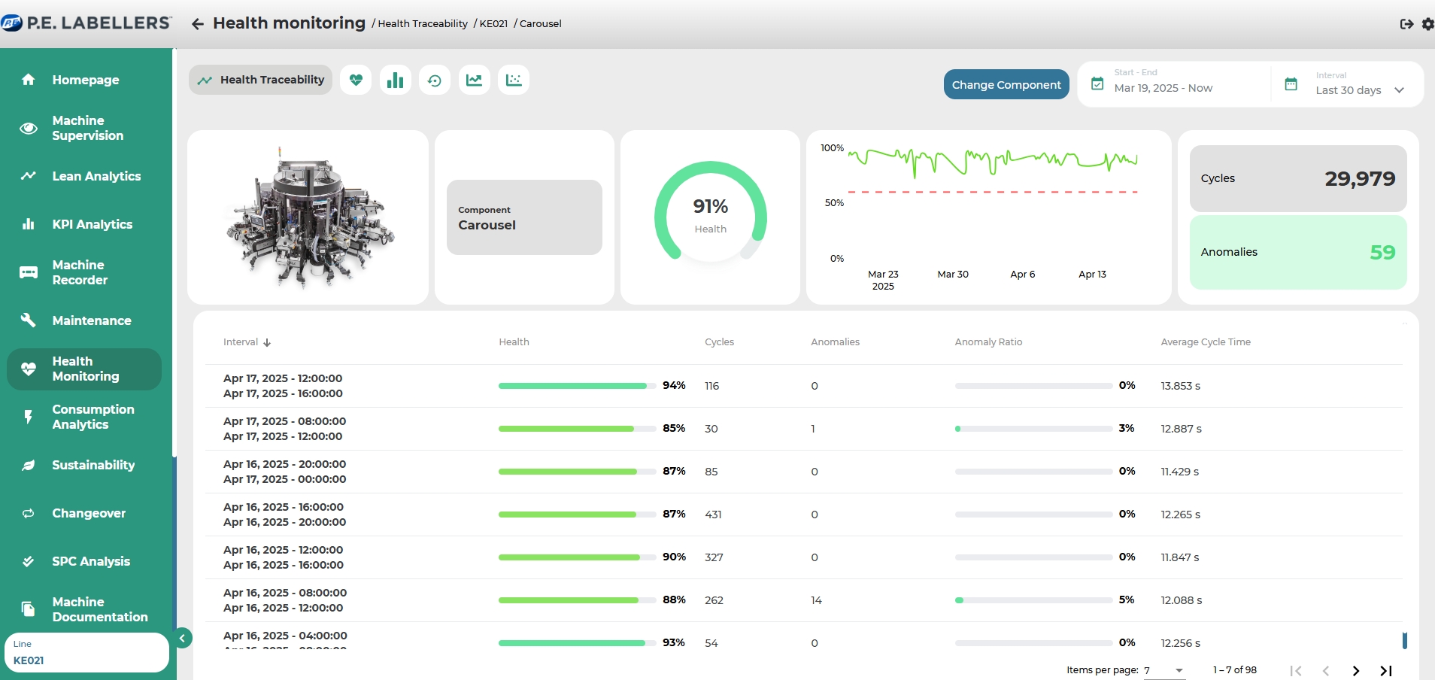Open the line trend chart icon

pos(474,80)
